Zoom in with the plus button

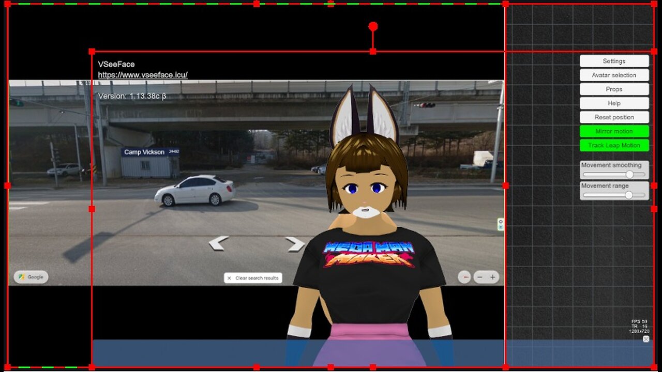coord(493,277)
